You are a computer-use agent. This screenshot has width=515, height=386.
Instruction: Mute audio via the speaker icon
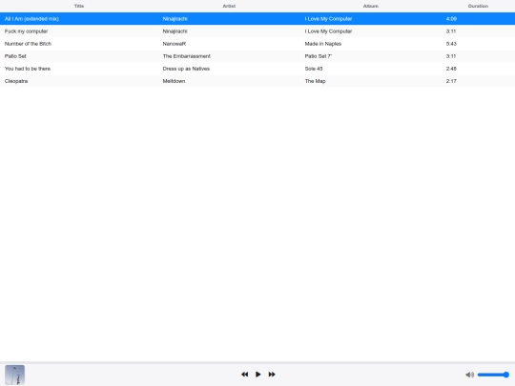point(469,375)
